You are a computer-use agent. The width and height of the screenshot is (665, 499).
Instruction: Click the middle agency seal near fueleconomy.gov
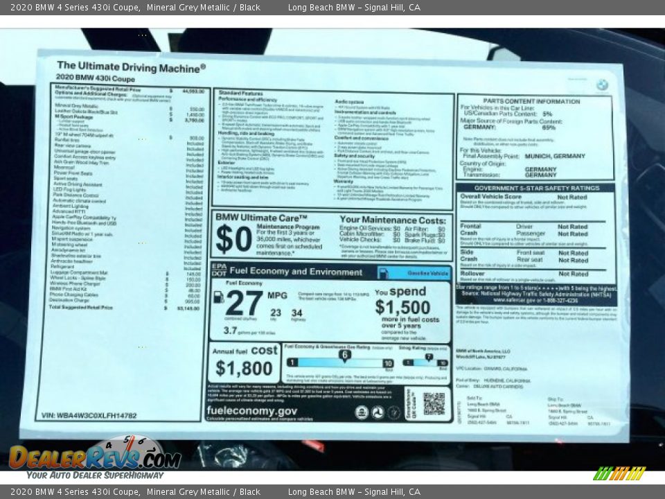click(378, 412)
